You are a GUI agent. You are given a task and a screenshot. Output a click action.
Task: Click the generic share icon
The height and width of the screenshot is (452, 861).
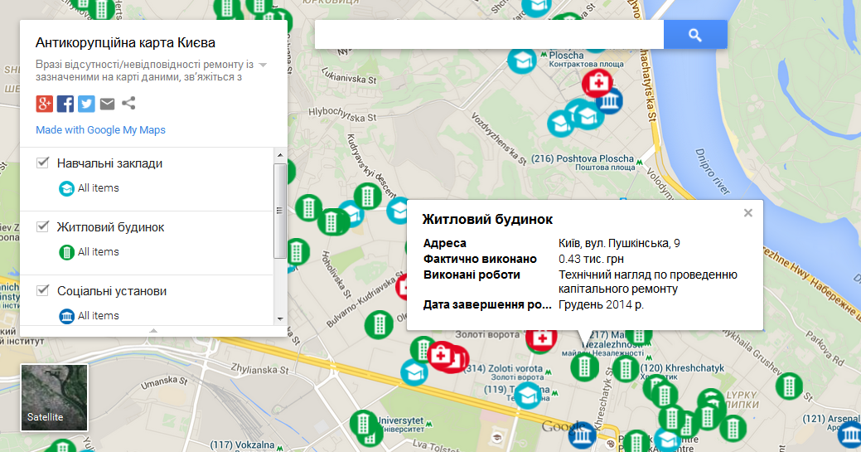128,104
